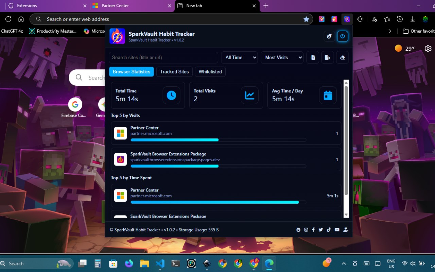435x272 pixels.
Task: Switch to the Extensions browser tab
Action: [x=47, y=6]
